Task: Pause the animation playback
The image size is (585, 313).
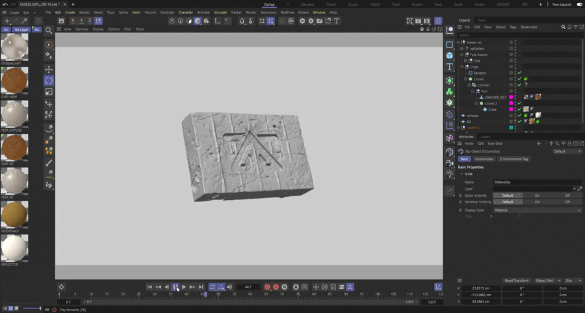Action: [175, 287]
